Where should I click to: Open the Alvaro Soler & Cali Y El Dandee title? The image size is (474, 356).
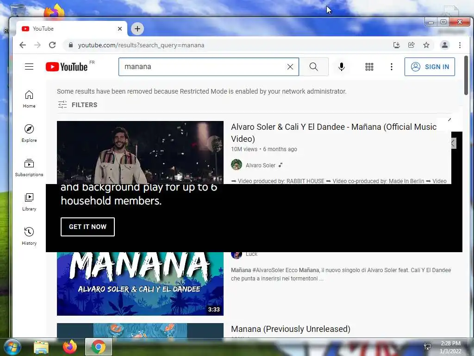[x=333, y=133]
